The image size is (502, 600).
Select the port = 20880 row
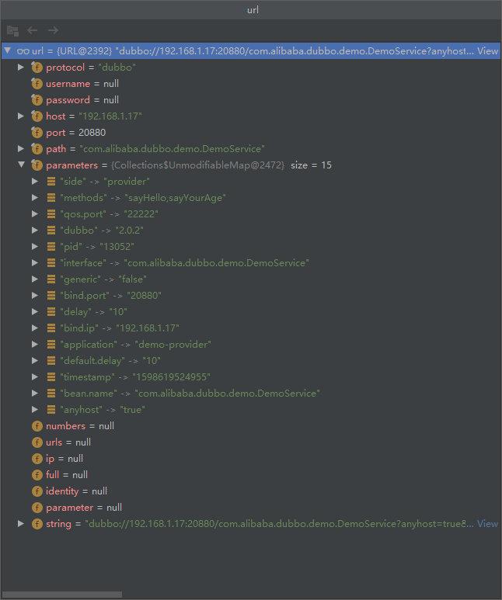tap(251, 133)
